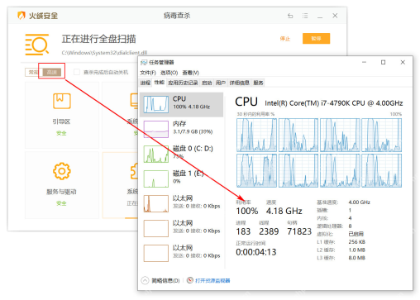Screen dimensions: 420x300
Task: Click the 8.0 MB L3 cache value
Action: tap(357, 258)
